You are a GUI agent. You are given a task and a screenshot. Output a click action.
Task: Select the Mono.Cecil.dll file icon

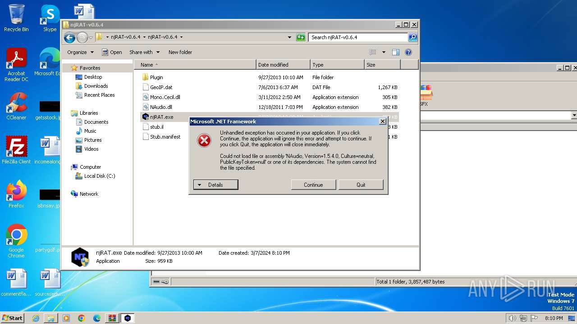(x=145, y=97)
